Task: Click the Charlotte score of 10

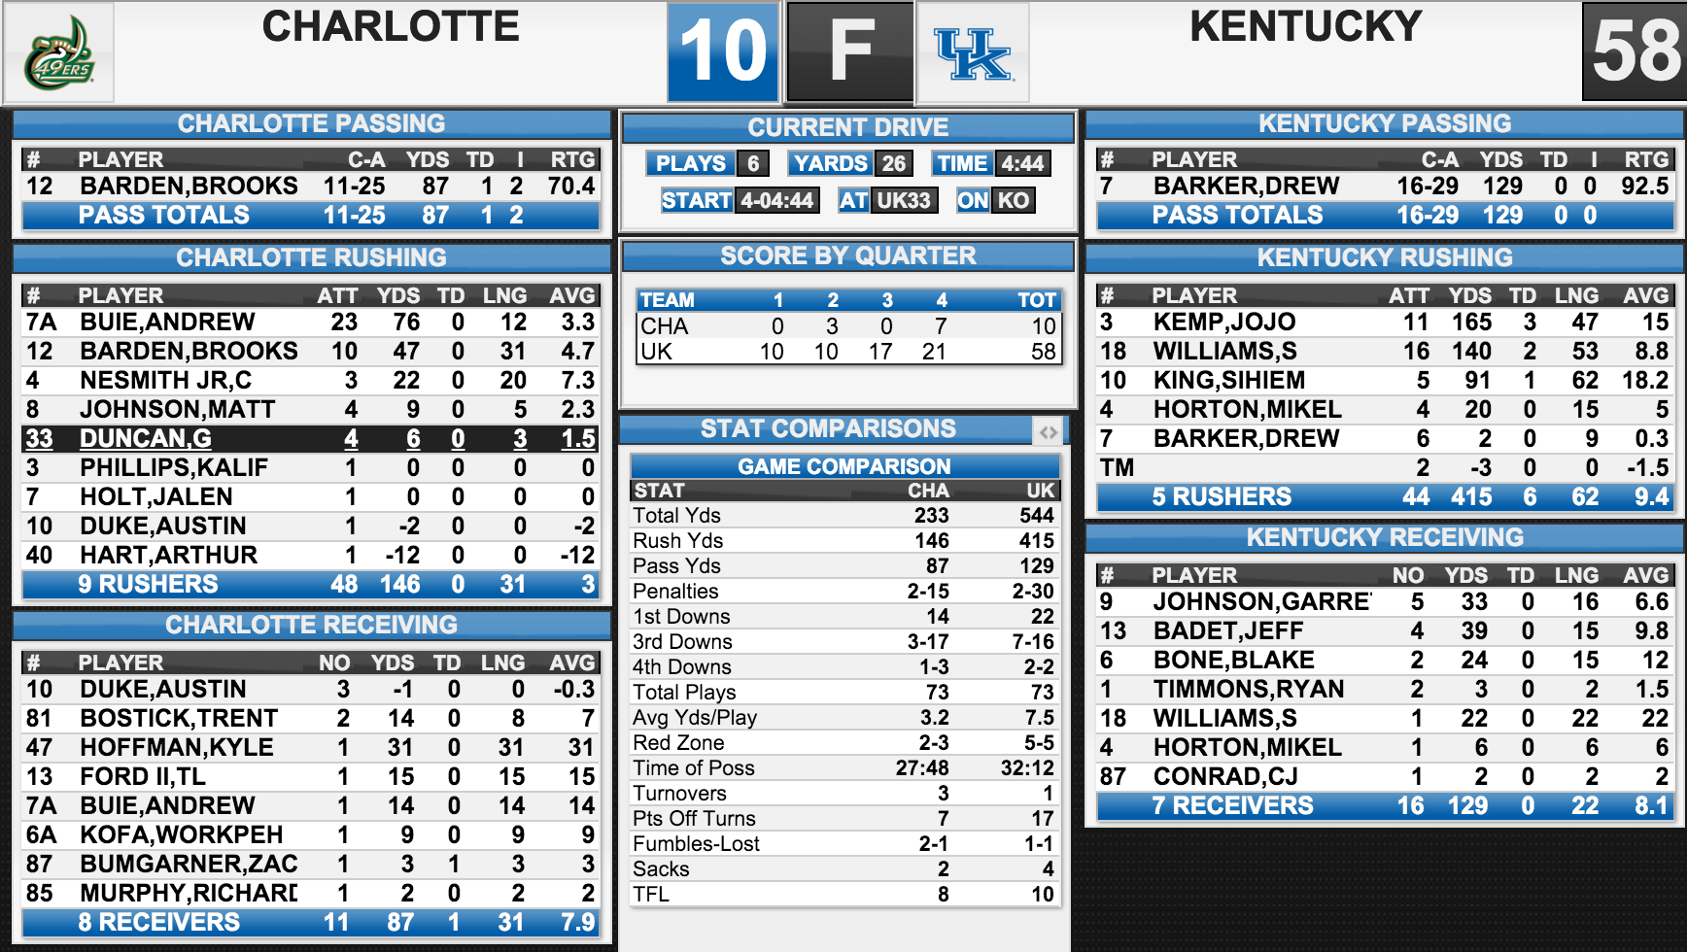Action: [x=724, y=51]
